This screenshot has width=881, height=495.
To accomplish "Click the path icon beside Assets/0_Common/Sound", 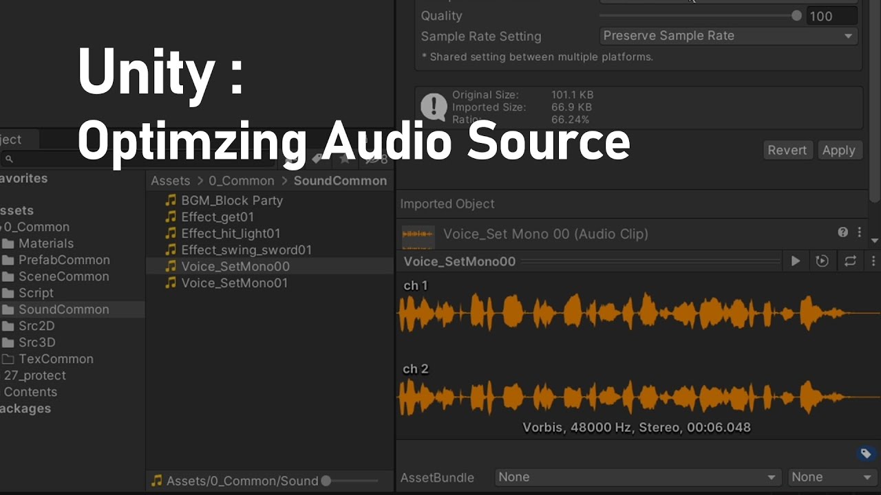I will point(157,481).
